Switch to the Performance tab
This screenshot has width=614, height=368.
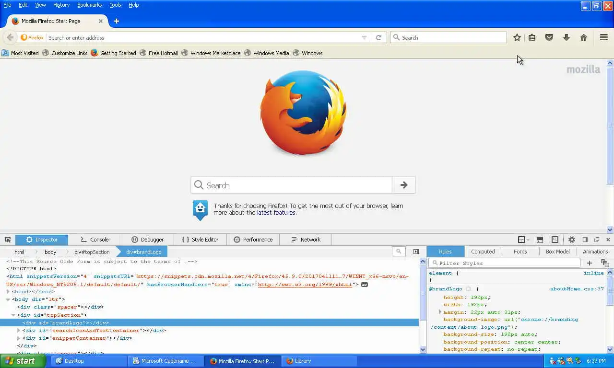point(253,240)
